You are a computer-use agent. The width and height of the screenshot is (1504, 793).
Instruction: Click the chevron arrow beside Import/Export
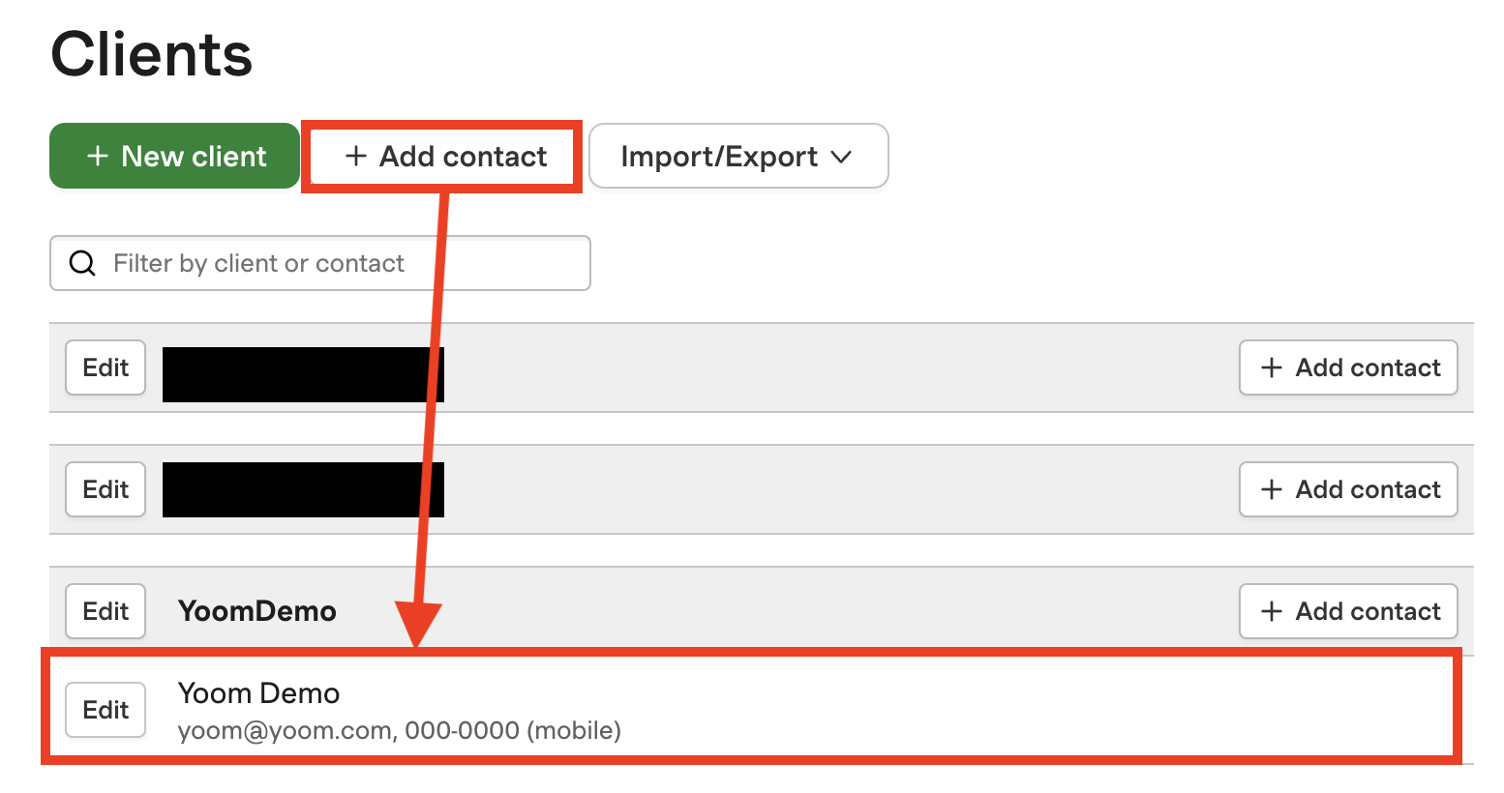[841, 157]
